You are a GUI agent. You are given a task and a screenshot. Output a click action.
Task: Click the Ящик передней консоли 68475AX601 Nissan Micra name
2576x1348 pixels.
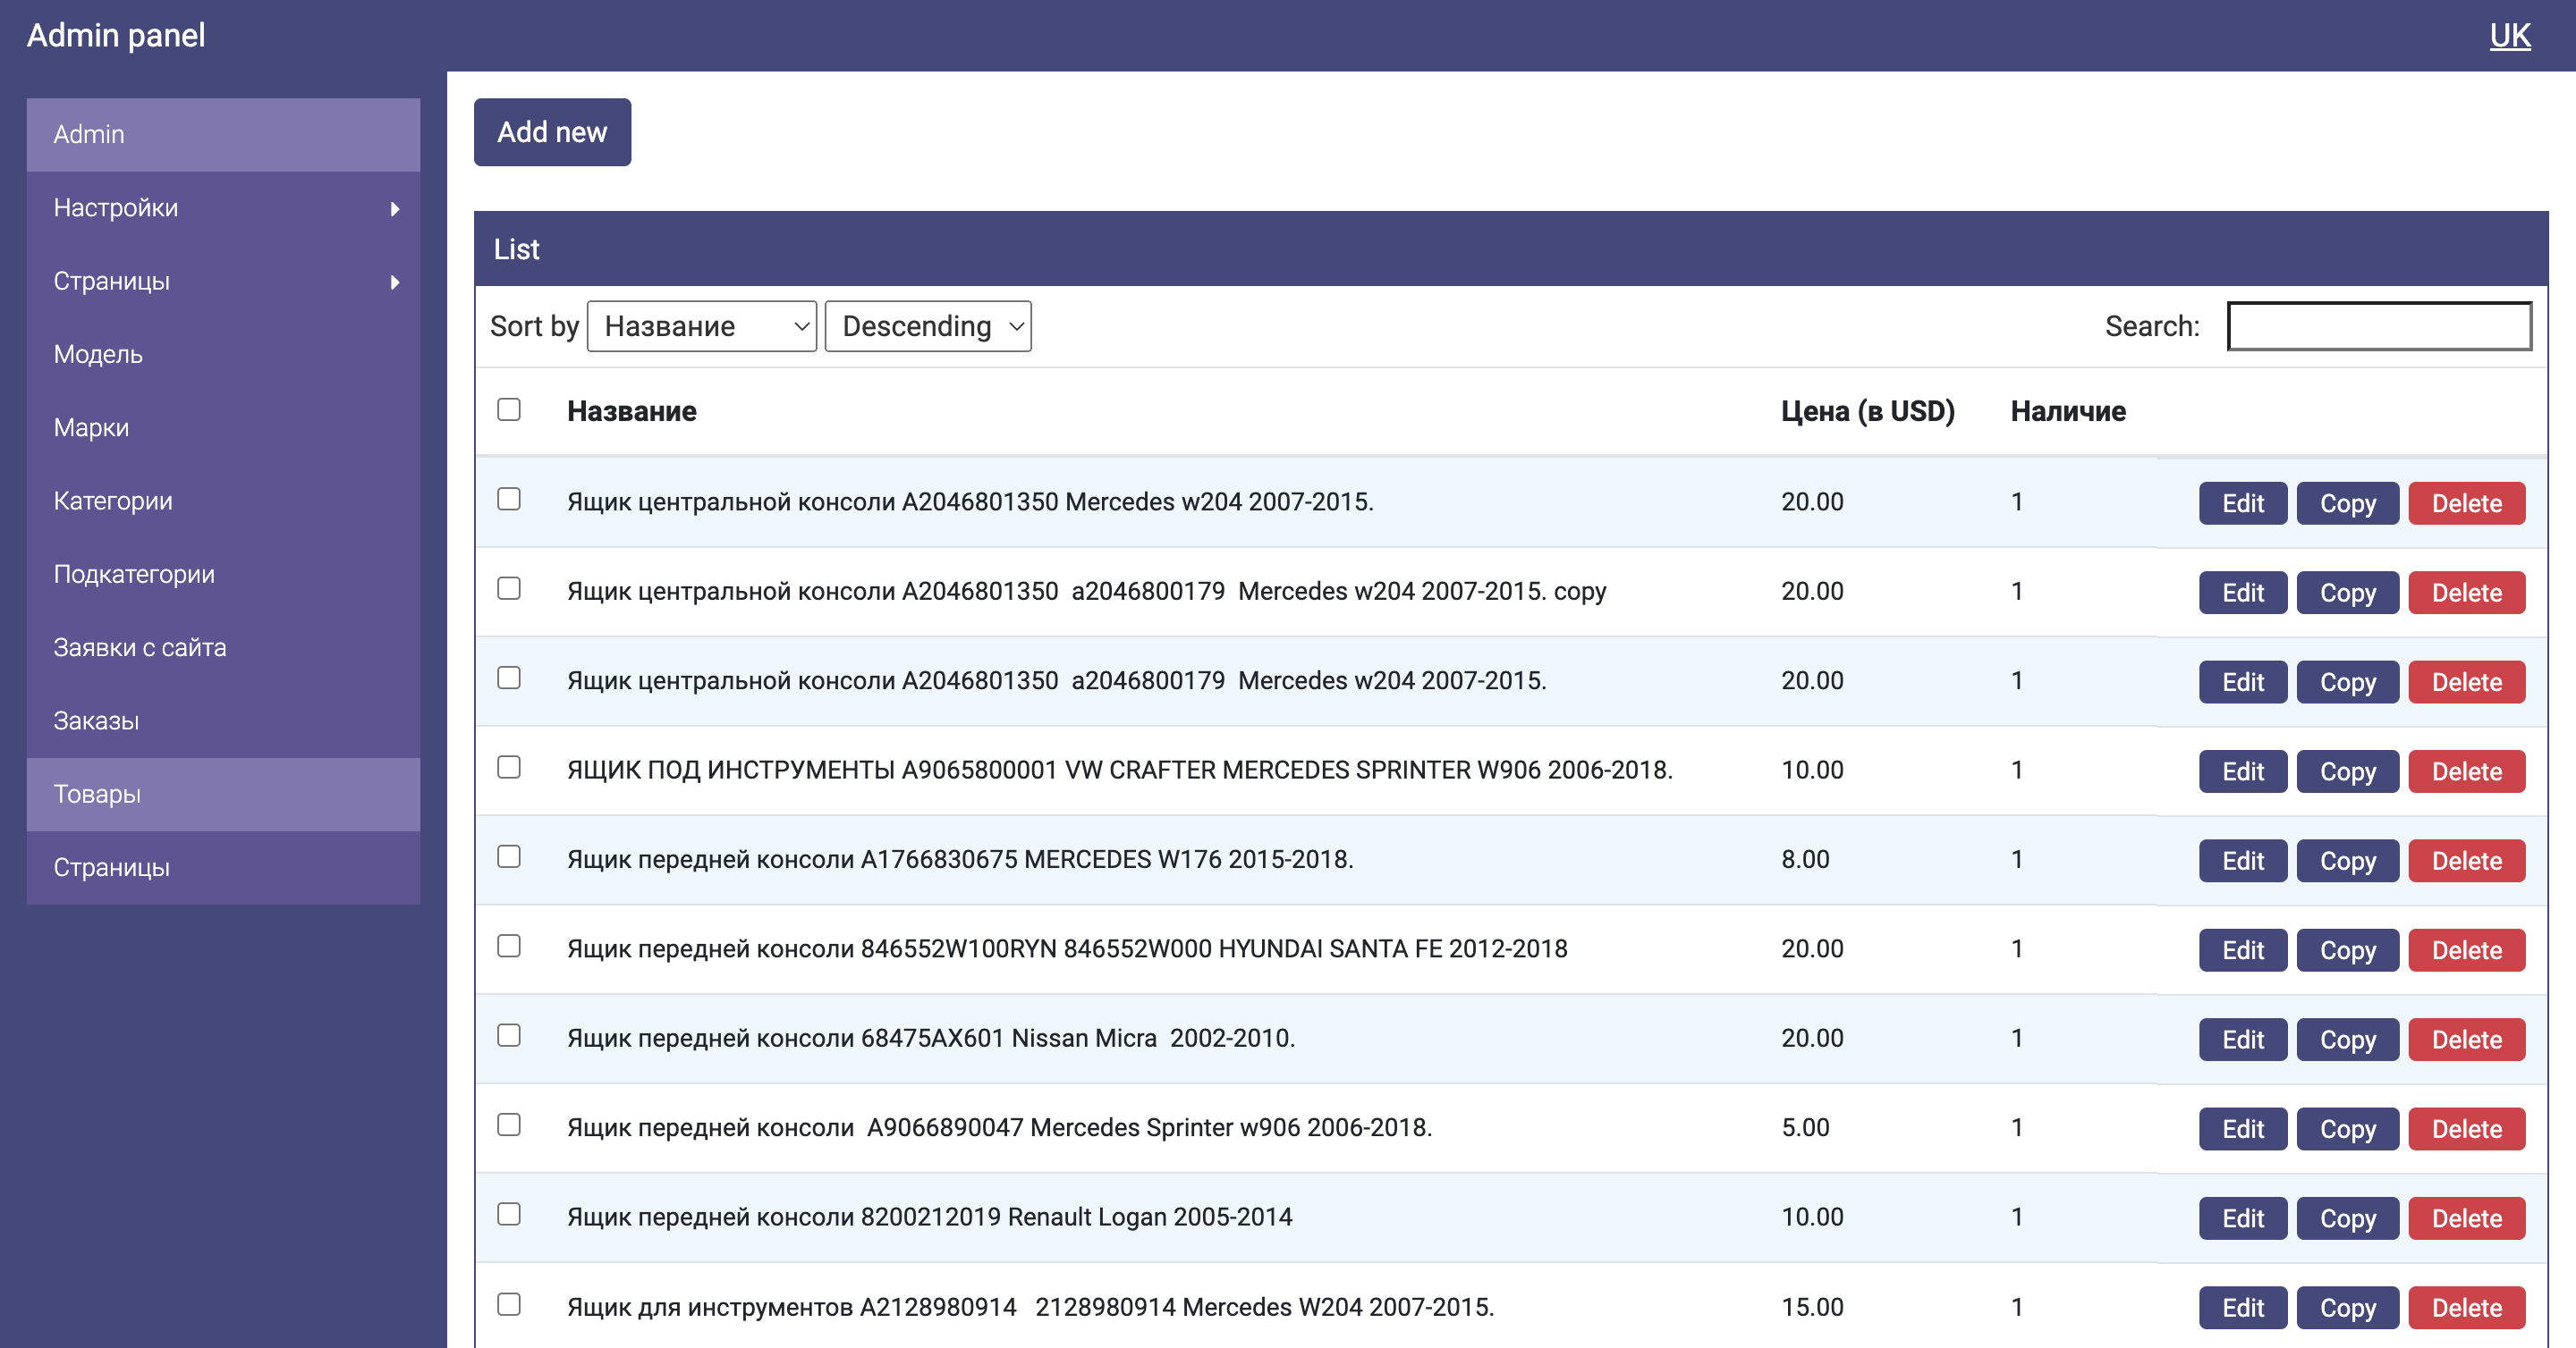click(930, 1038)
